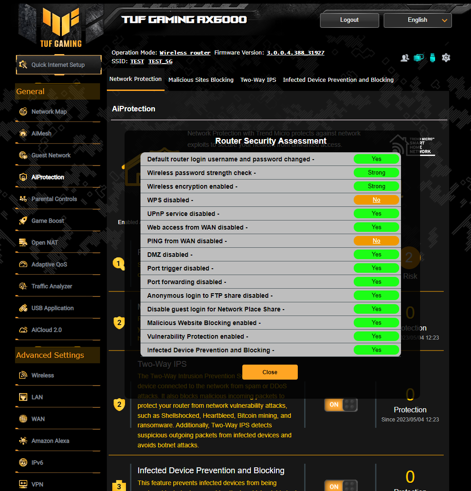Click the AiProtection page heading
Image resolution: width=471 pixels, height=491 pixels.
click(134, 109)
